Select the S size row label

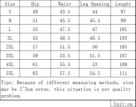pyautogui.click(x=10, y=11)
